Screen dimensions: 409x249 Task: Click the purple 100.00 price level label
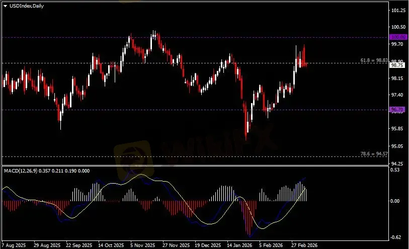pyautogui.click(x=397, y=37)
